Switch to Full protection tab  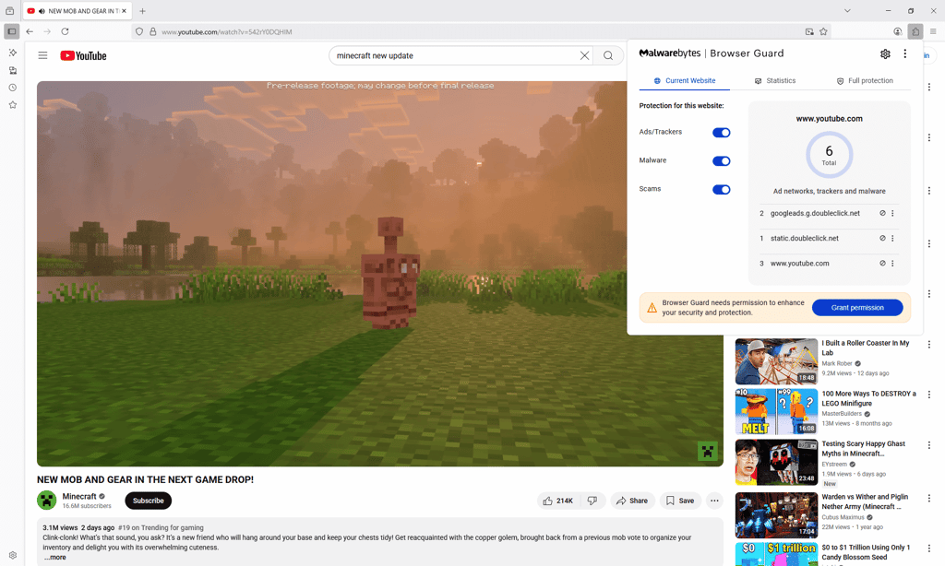(865, 81)
